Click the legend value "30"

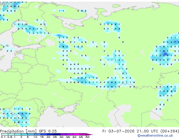[x=62, y=137]
